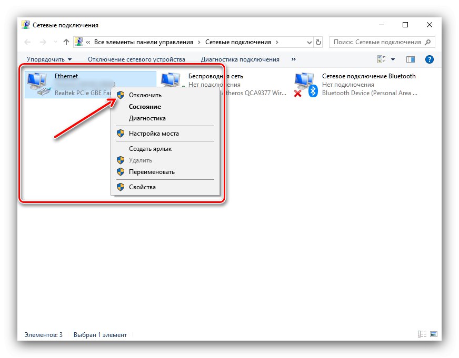Go back with the Back arrow
The width and height of the screenshot is (459, 358).
[x=28, y=42]
